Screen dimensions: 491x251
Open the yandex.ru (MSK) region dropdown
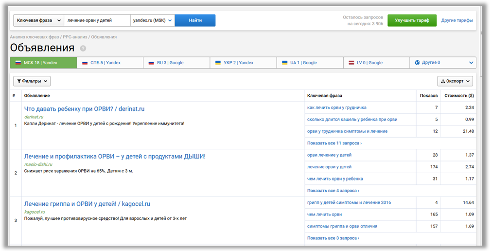pyautogui.click(x=153, y=20)
